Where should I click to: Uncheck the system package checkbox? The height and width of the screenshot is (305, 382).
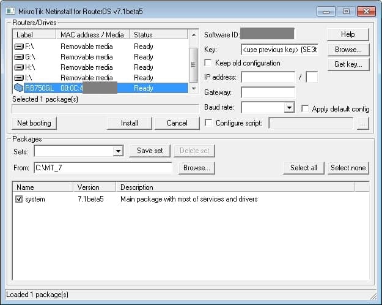tap(19, 199)
